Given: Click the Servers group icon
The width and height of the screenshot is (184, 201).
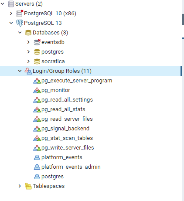Looking at the screenshot, I should coord(11,4).
